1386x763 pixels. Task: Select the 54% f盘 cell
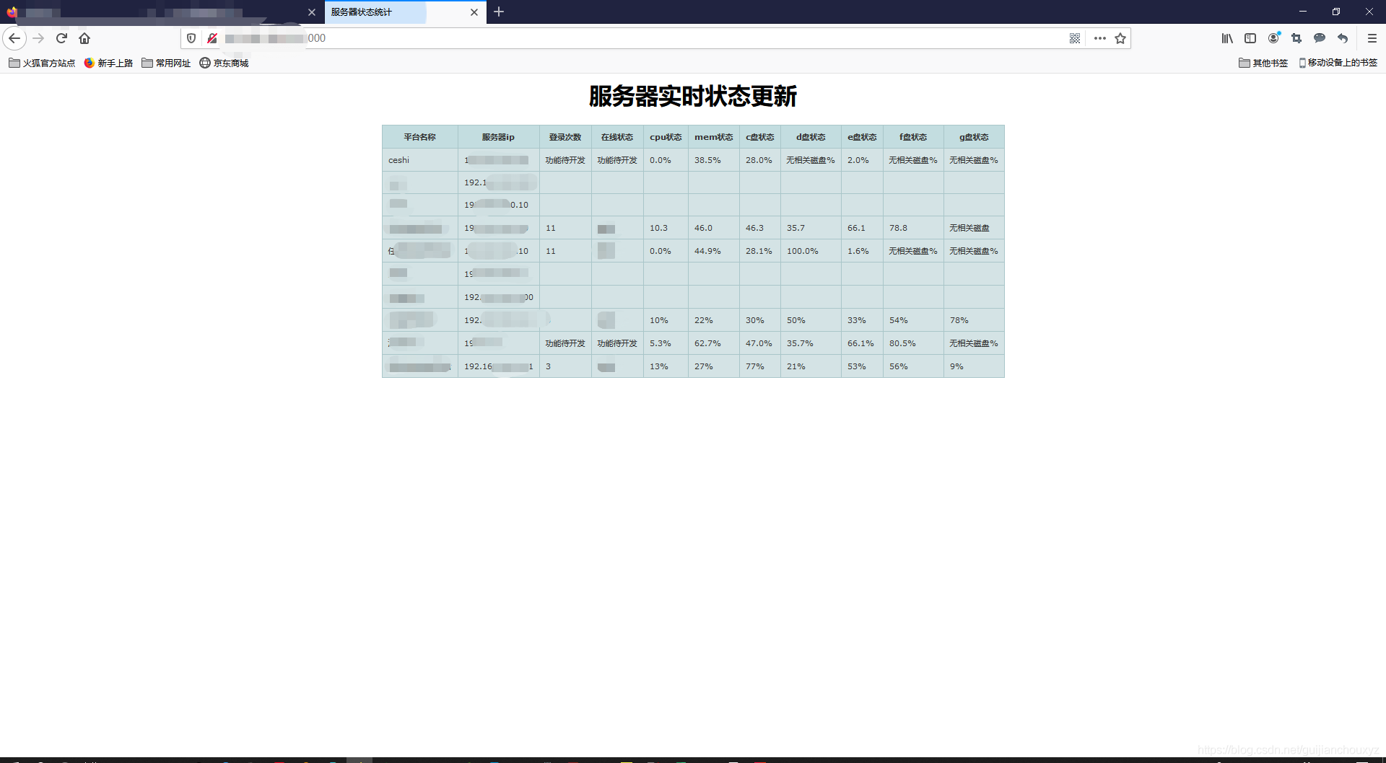pyautogui.click(x=913, y=320)
